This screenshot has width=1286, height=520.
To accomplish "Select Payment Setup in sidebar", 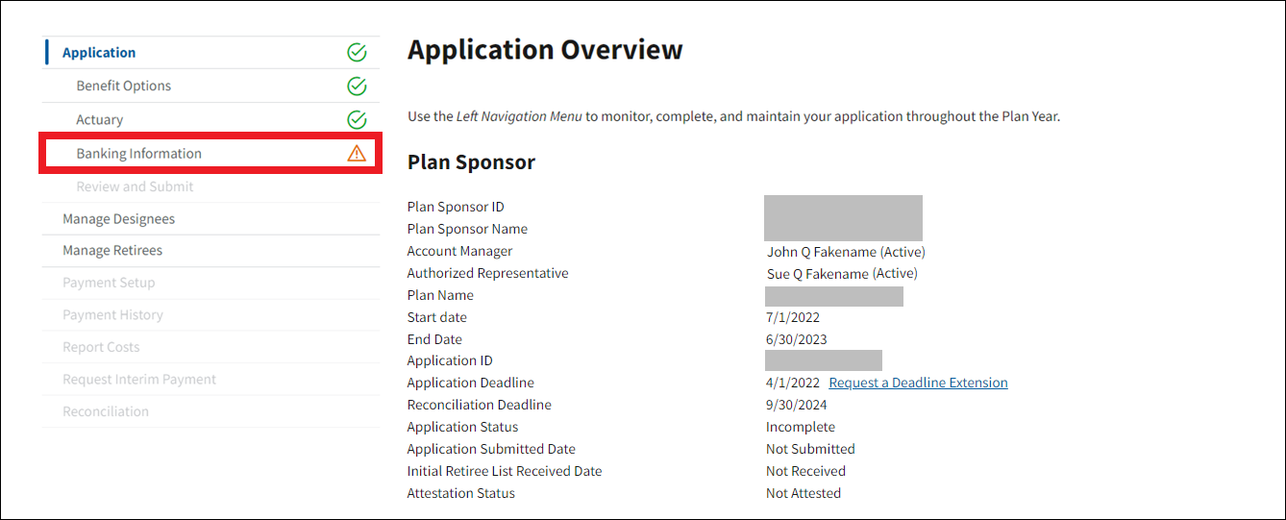I will (109, 283).
